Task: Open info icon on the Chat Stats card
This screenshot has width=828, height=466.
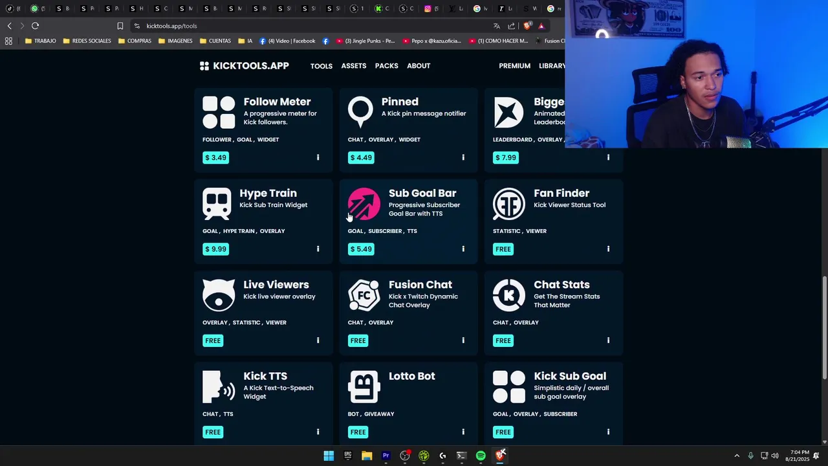Action: [608, 340]
